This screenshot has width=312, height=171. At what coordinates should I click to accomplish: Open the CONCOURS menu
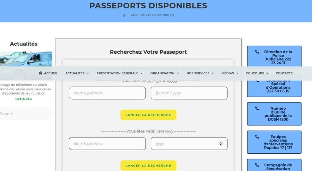[x=257, y=73]
